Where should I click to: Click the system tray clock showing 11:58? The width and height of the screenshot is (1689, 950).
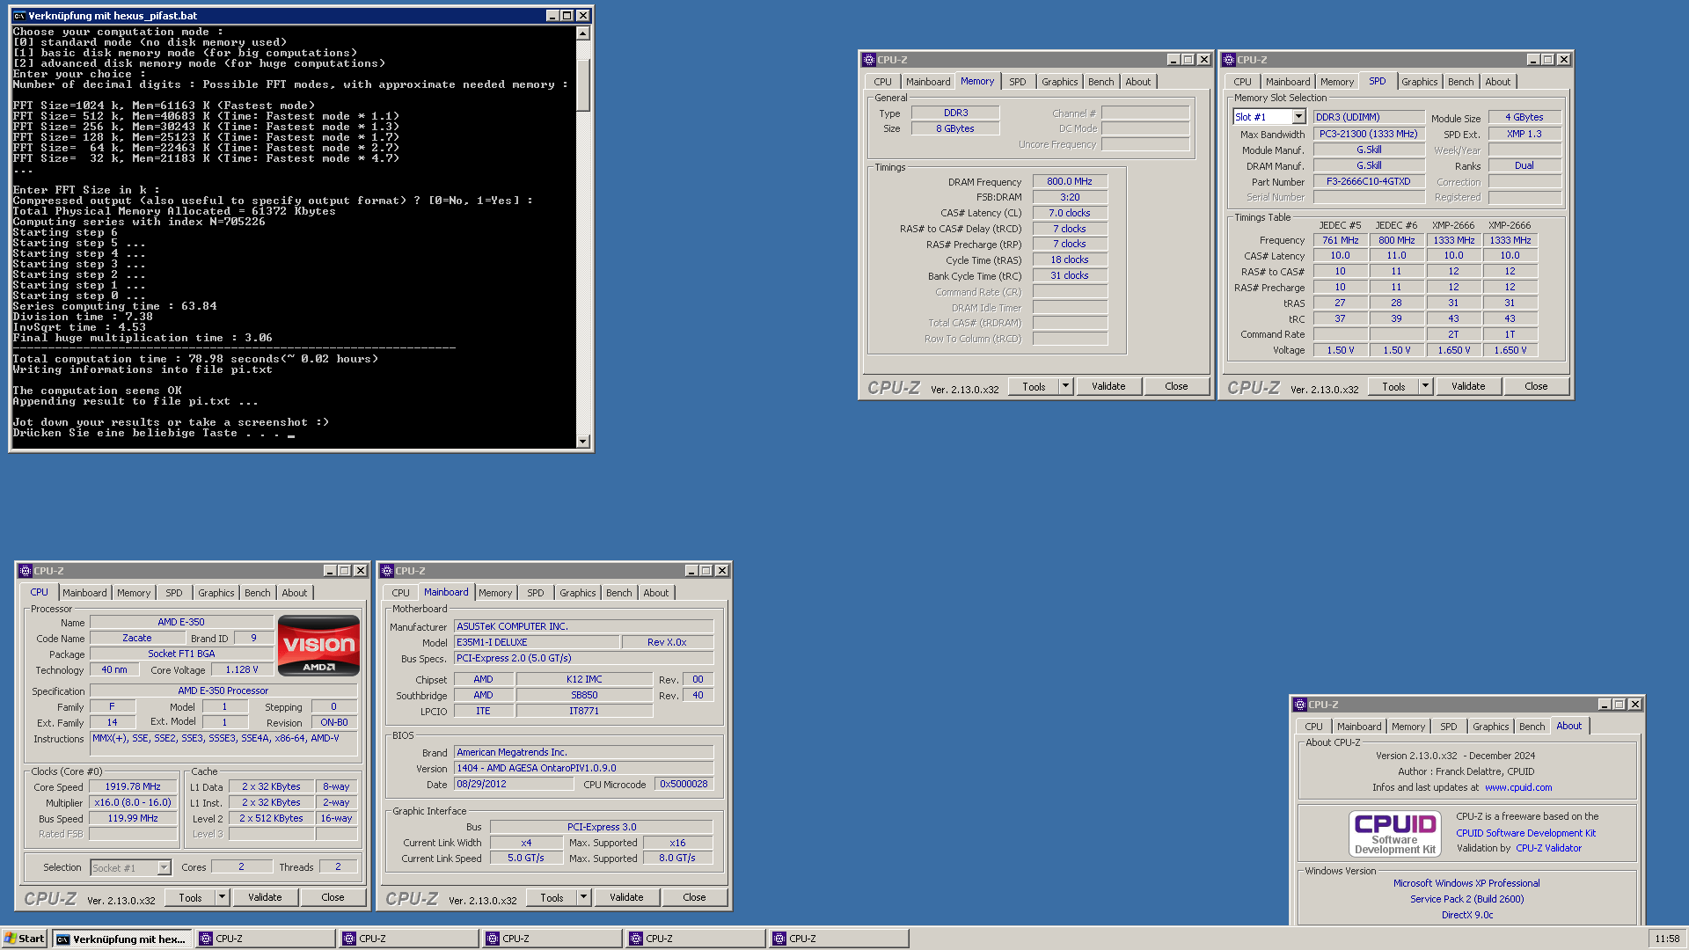pos(1667,939)
